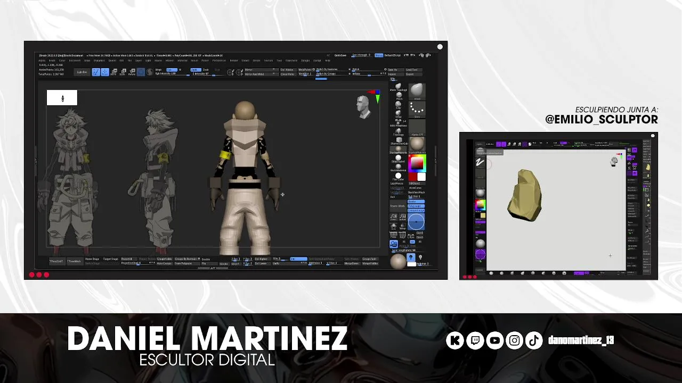Toggle the Menus button
The height and width of the screenshot is (383, 682).
point(379,55)
